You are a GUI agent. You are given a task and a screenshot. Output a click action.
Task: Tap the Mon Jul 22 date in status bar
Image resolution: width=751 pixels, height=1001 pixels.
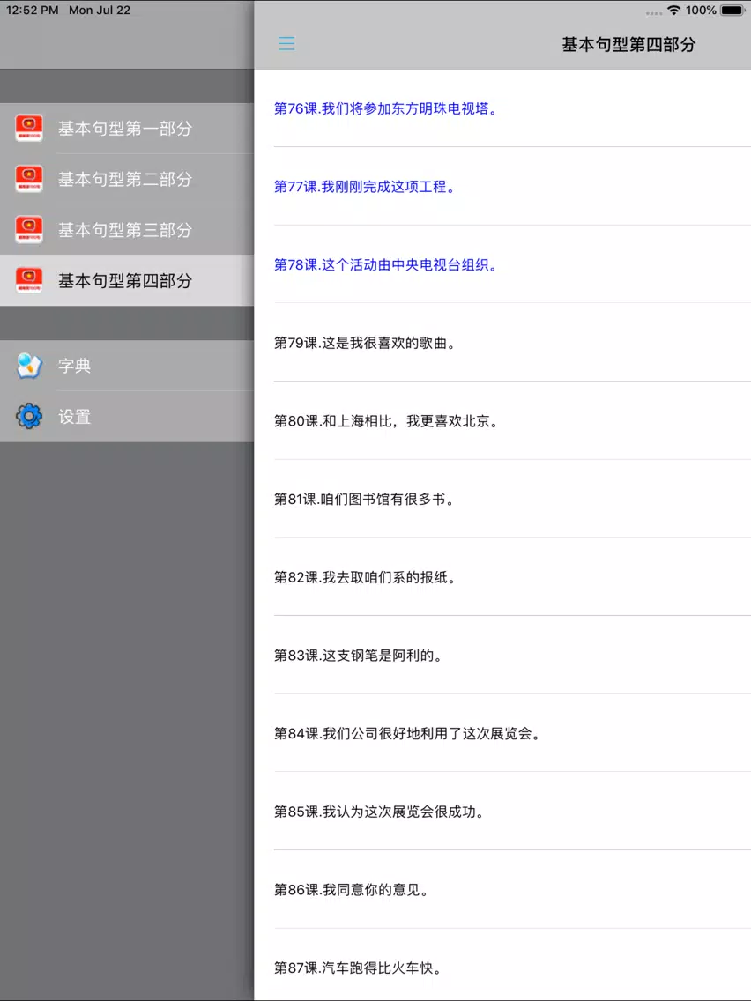[100, 11]
